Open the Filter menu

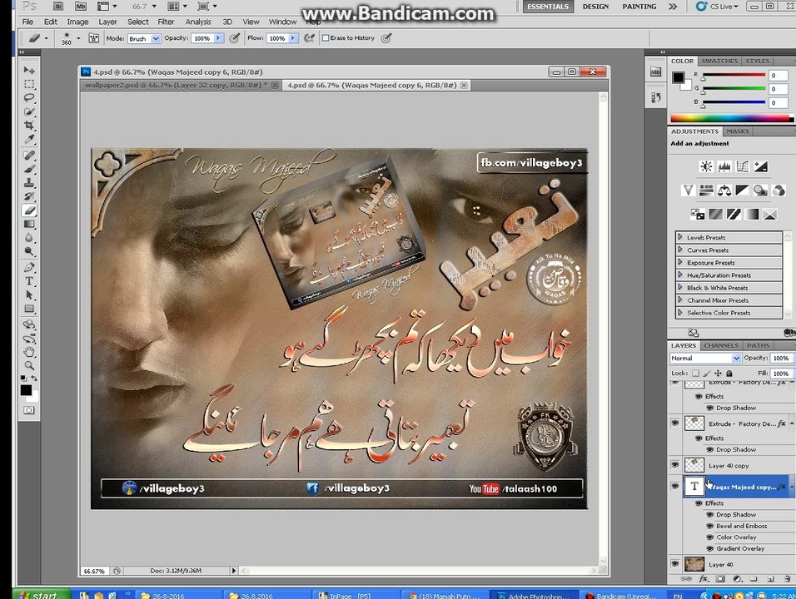coord(166,22)
